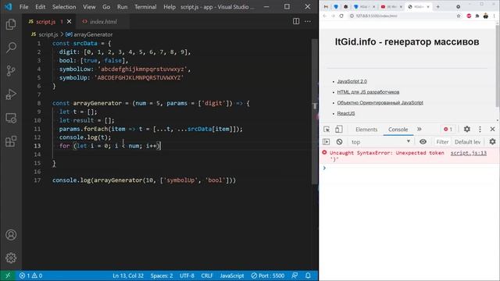Open the Accounts menu icon
Screen dimensions: 500x281
[11, 235]
